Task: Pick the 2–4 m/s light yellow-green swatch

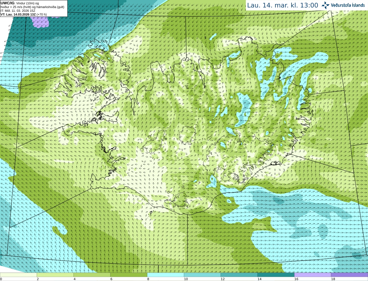Action: pos(55,275)
